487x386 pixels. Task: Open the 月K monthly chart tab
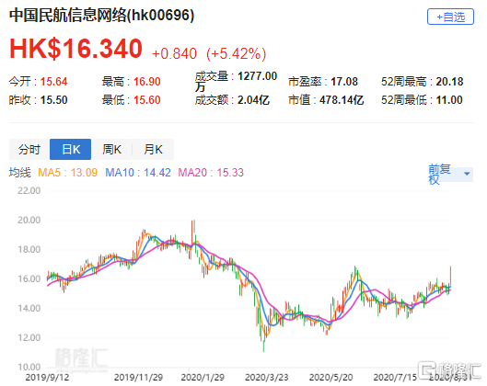[153, 150]
